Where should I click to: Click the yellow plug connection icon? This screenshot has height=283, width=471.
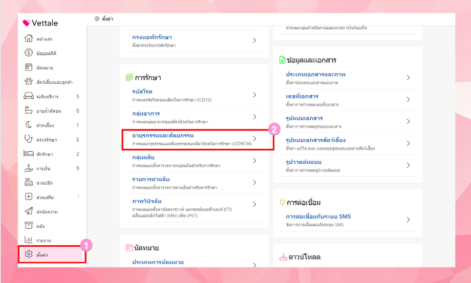pyautogui.click(x=282, y=202)
